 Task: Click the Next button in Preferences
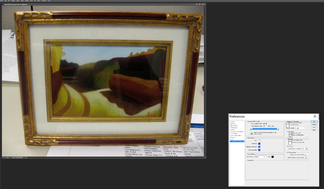[314, 130]
